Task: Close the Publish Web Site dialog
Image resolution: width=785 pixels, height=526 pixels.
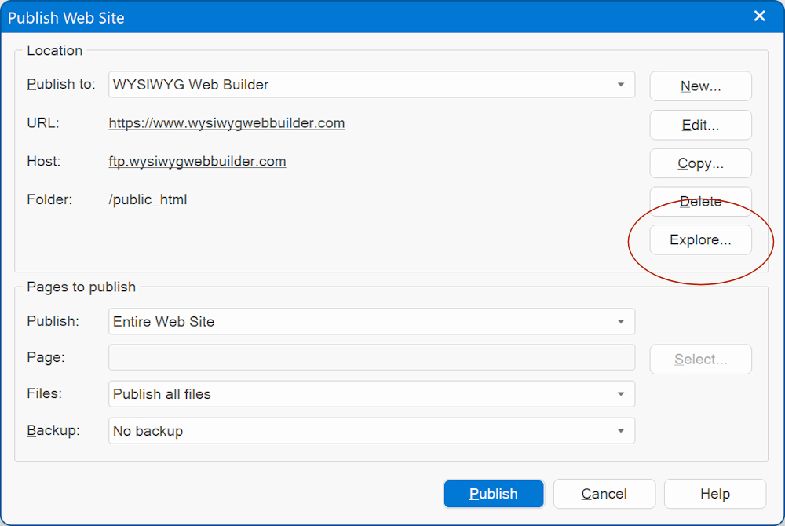Action: click(x=759, y=16)
